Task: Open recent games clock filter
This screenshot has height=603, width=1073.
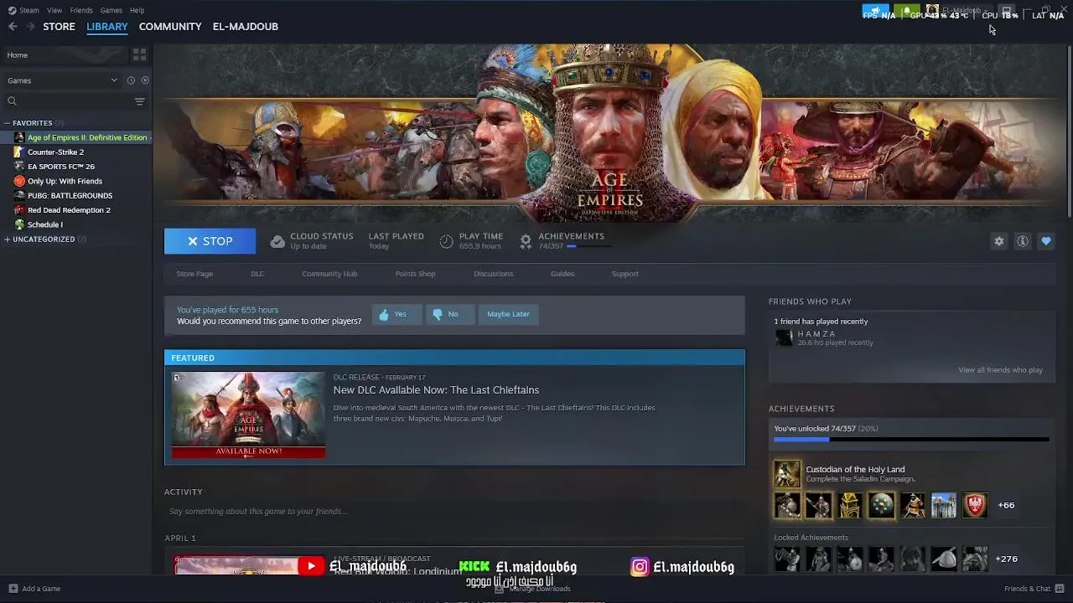Action: click(x=131, y=80)
